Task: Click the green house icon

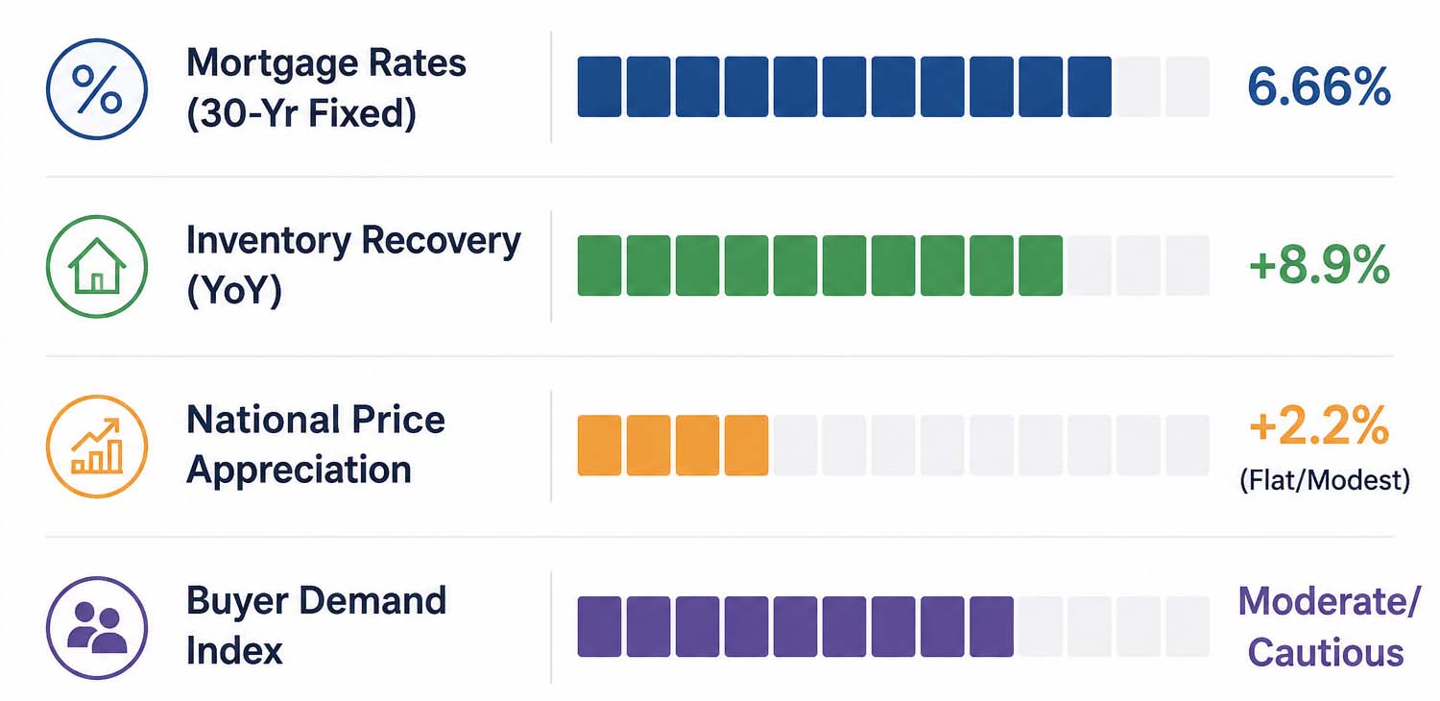Action: pos(97,266)
